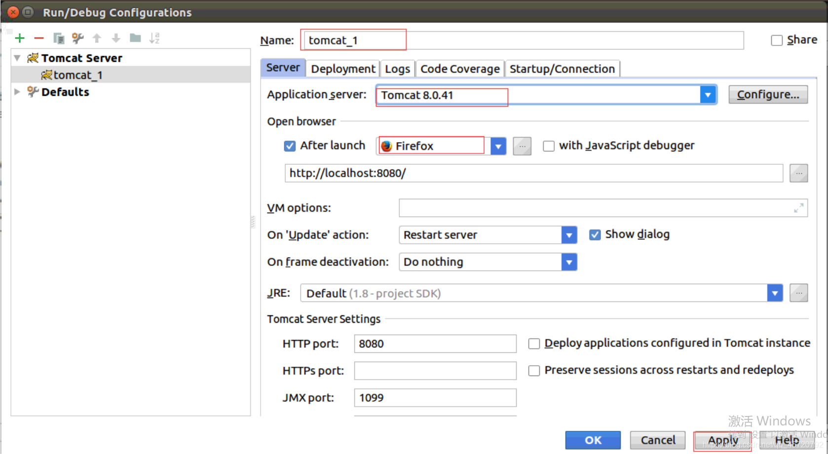Open the browser selection dropdown arrow

tap(498, 146)
